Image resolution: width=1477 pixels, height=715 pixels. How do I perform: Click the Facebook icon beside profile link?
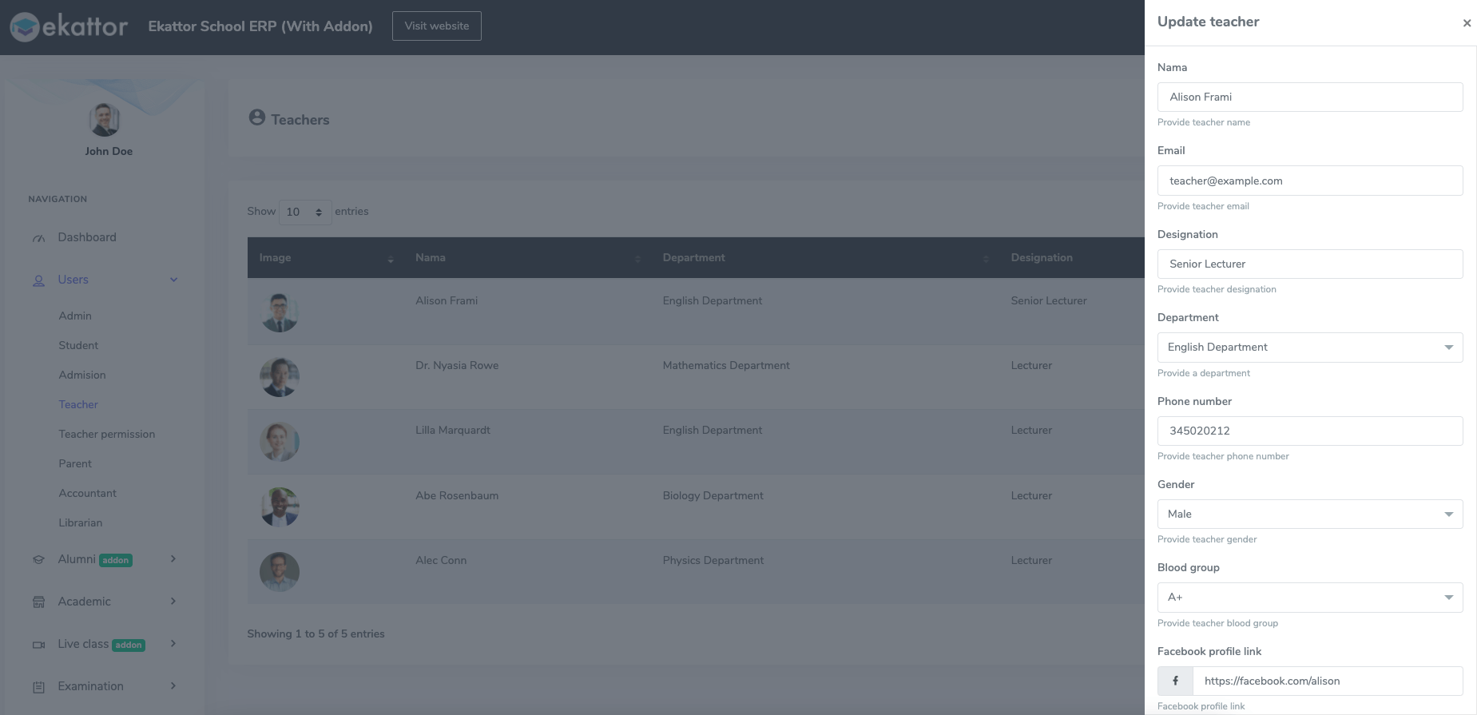pyautogui.click(x=1175, y=681)
